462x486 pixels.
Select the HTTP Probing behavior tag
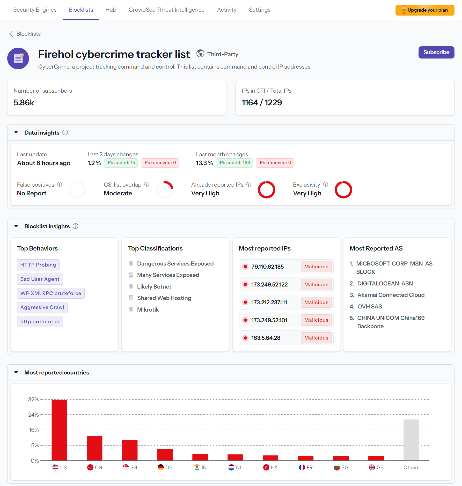click(38, 265)
